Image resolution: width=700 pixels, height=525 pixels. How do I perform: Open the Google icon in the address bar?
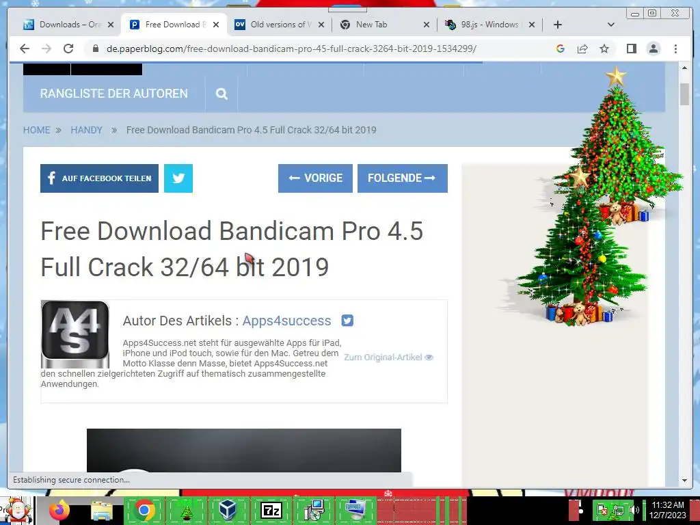point(561,49)
